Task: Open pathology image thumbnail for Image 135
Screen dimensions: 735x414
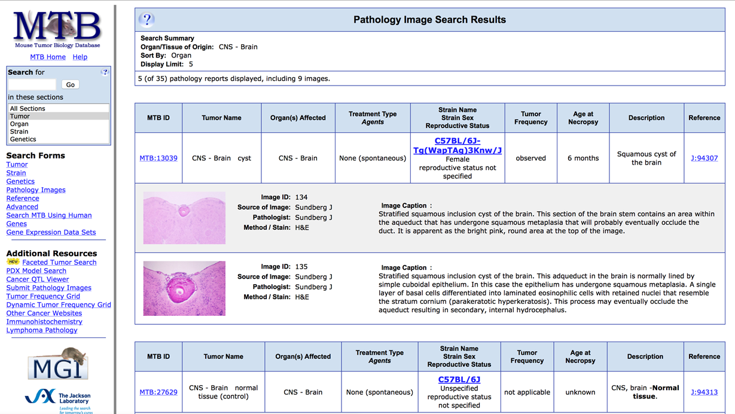Action: pos(184,288)
